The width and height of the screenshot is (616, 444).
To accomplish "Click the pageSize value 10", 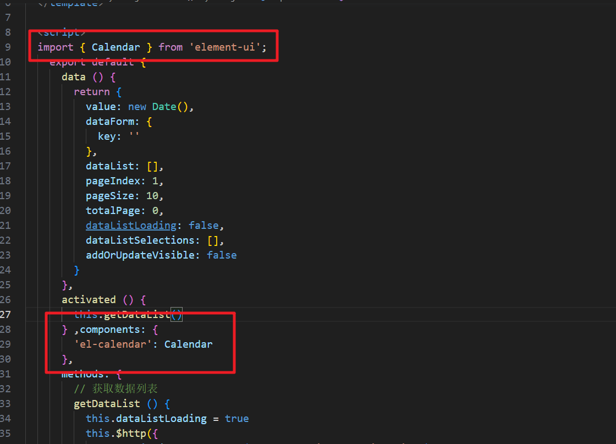I will tap(153, 195).
